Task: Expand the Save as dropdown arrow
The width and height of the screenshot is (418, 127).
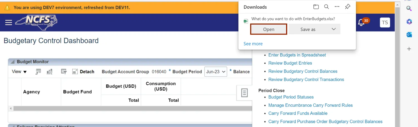Action: coord(334,29)
